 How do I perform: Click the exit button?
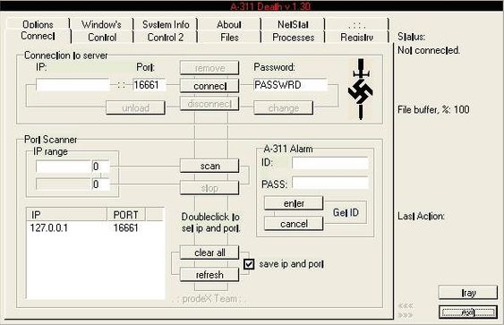(468, 312)
